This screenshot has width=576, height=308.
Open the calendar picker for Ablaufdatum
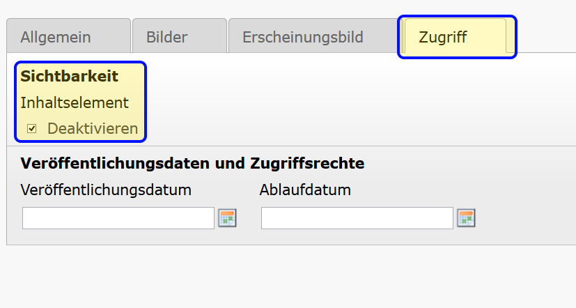point(466,218)
